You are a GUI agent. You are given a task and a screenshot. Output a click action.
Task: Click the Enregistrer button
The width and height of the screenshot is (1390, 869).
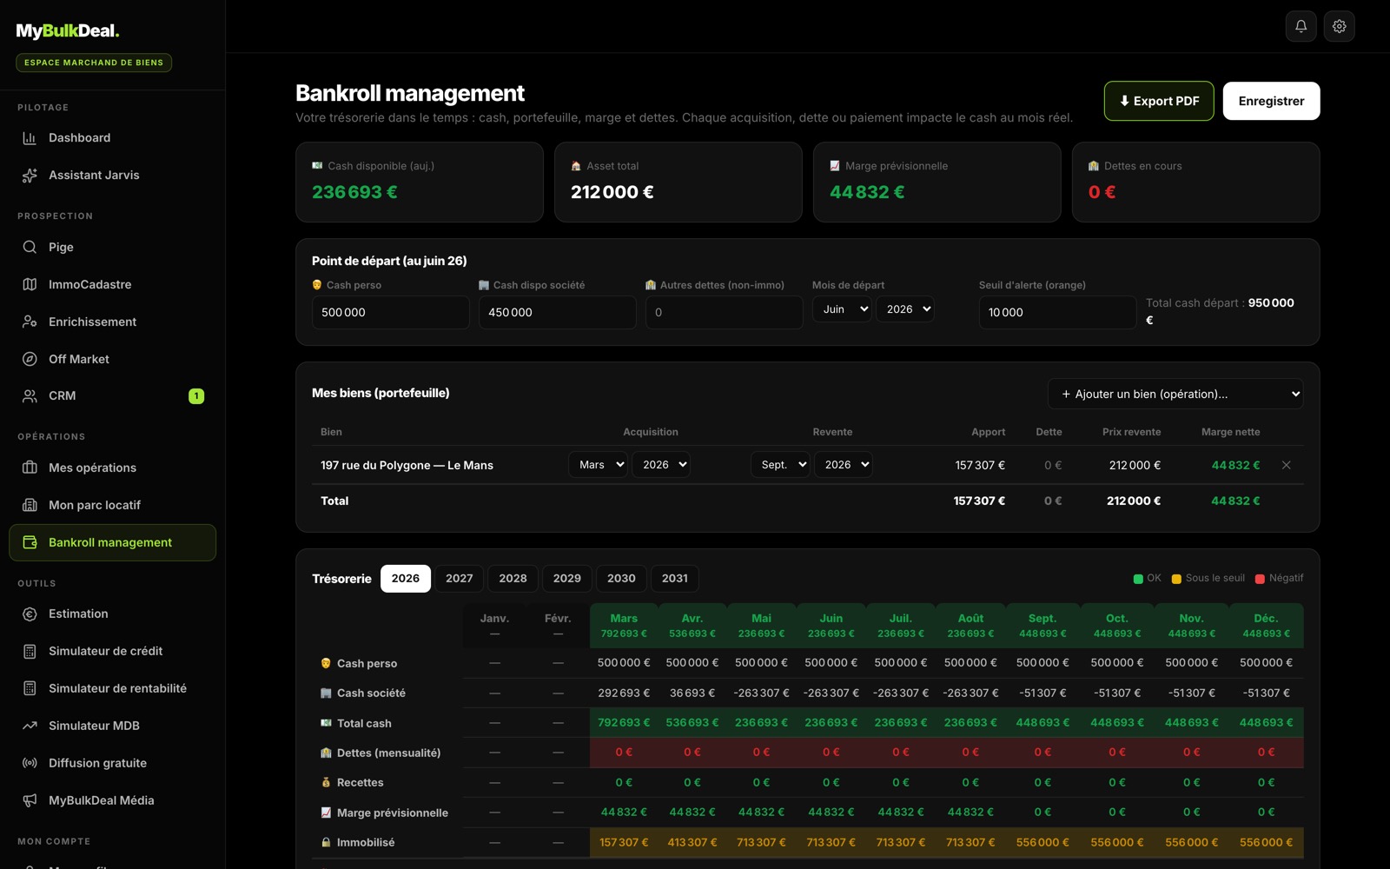pyautogui.click(x=1271, y=101)
